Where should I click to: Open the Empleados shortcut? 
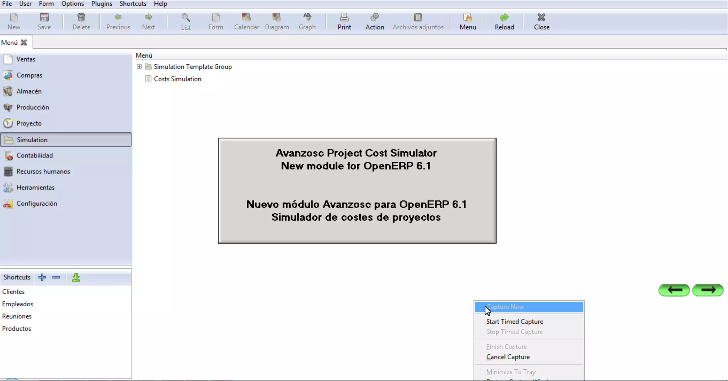point(18,304)
